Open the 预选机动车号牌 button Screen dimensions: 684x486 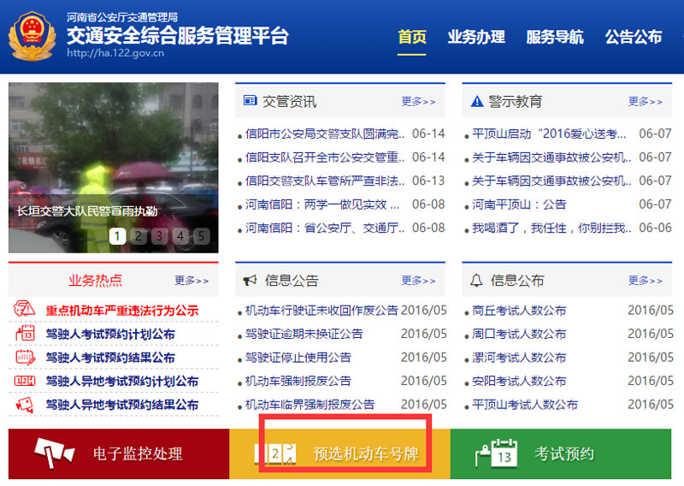pos(339,453)
